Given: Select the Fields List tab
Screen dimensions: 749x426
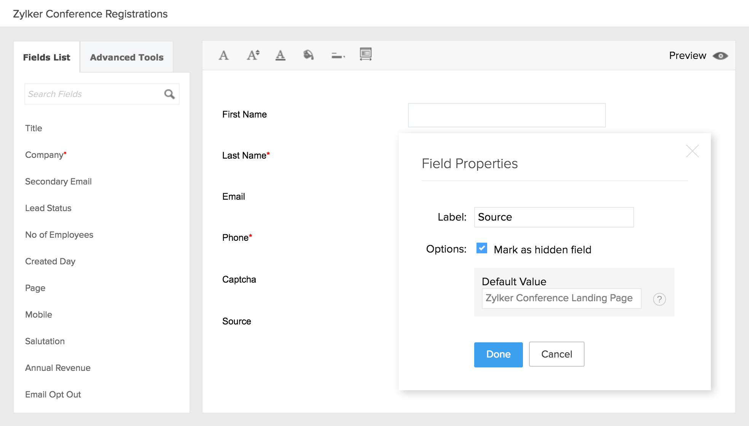Looking at the screenshot, I should click(x=46, y=57).
